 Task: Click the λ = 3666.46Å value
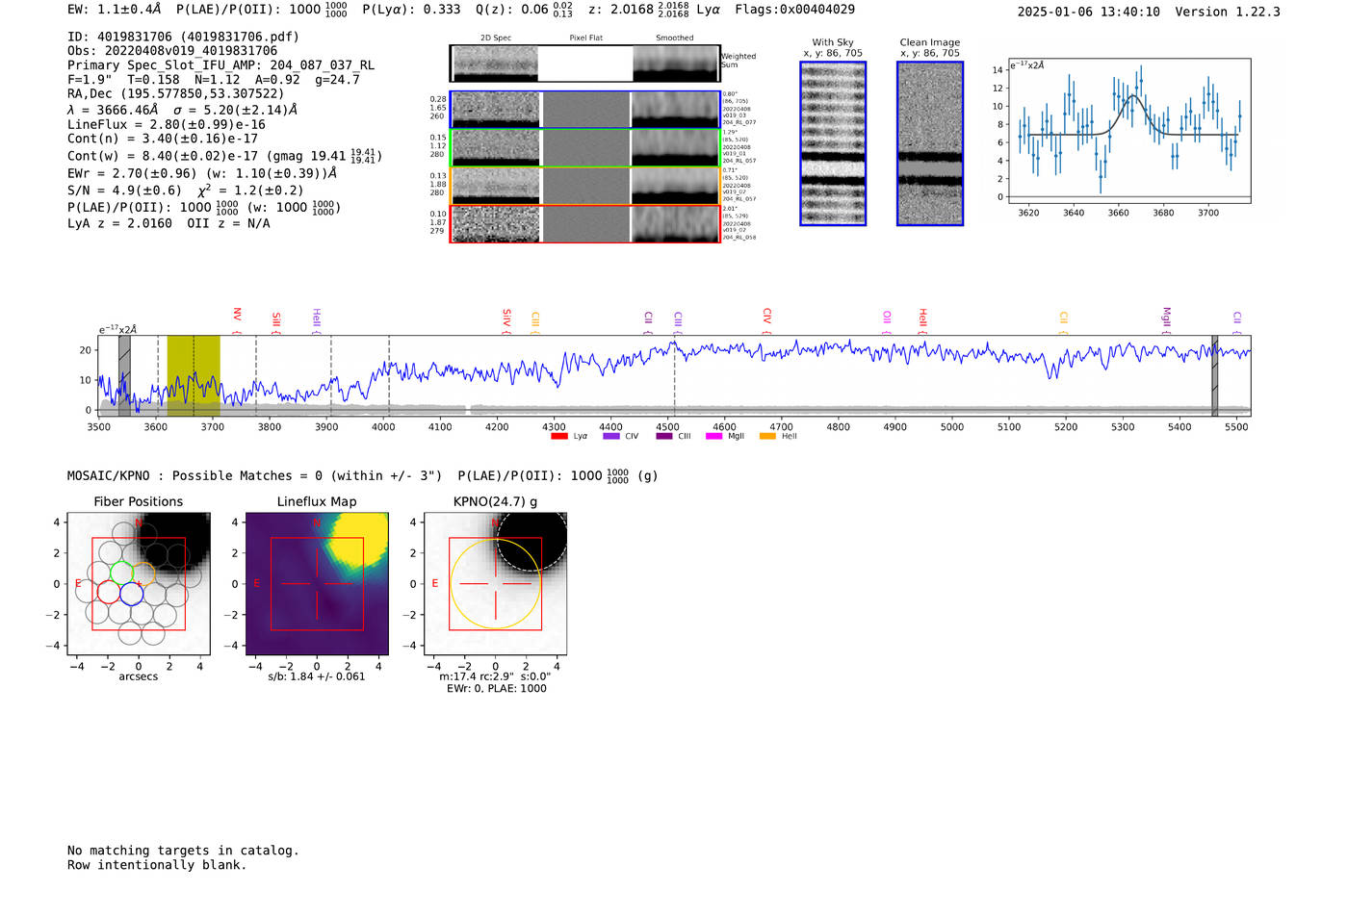coord(113,110)
